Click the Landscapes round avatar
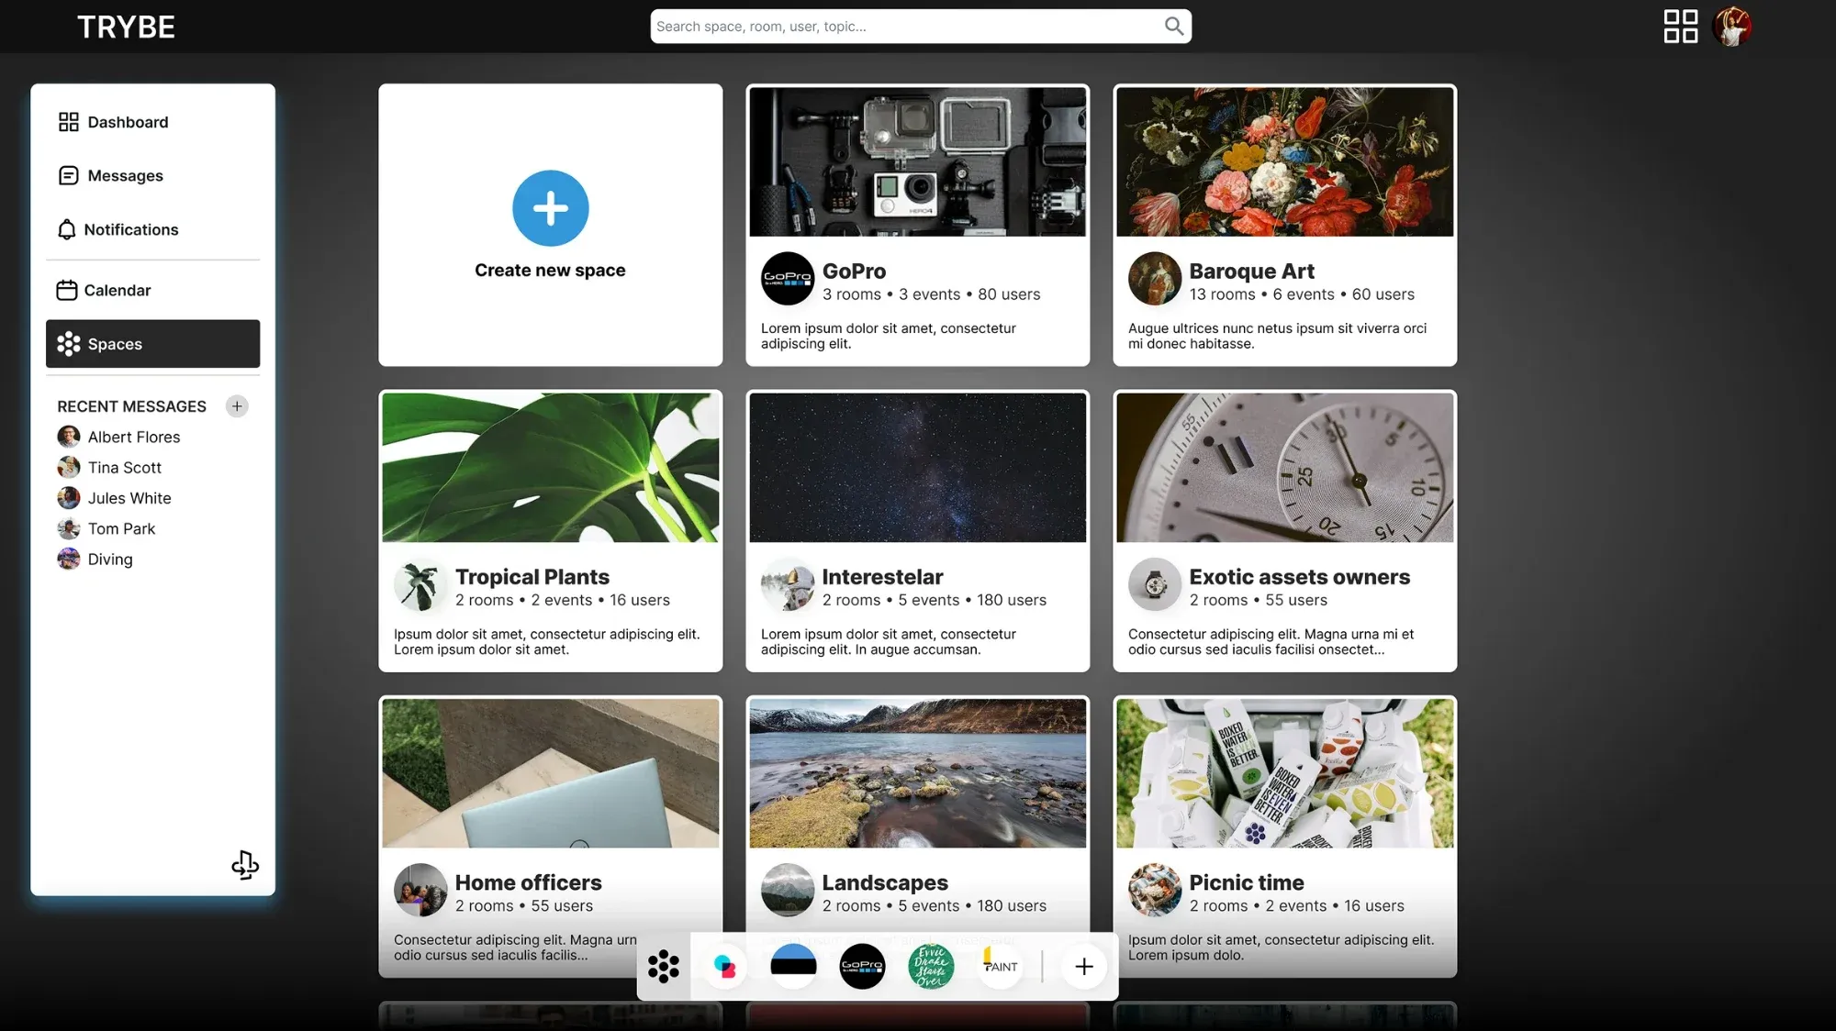 [788, 890]
